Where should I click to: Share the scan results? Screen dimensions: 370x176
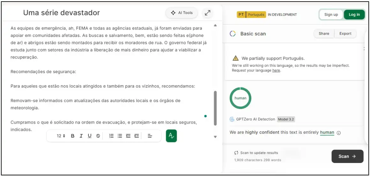click(x=324, y=34)
